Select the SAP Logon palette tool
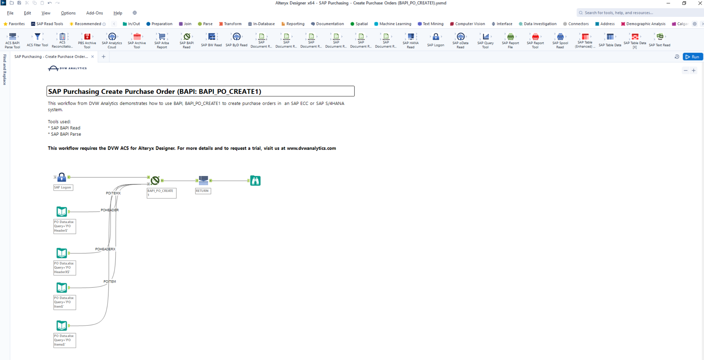The width and height of the screenshot is (704, 360). tap(436, 37)
